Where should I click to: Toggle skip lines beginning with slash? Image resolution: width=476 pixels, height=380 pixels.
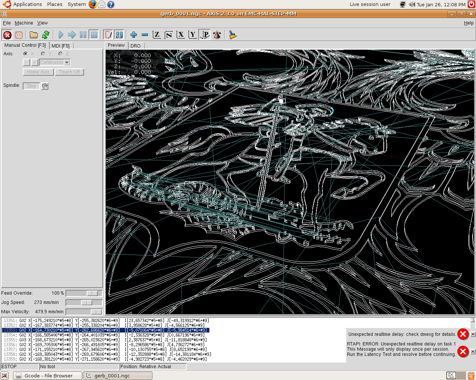[x=108, y=35]
